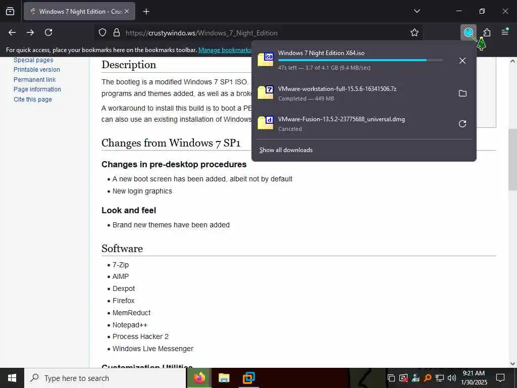Open File Explorer from taskbar
The height and width of the screenshot is (388, 517).
[224, 378]
